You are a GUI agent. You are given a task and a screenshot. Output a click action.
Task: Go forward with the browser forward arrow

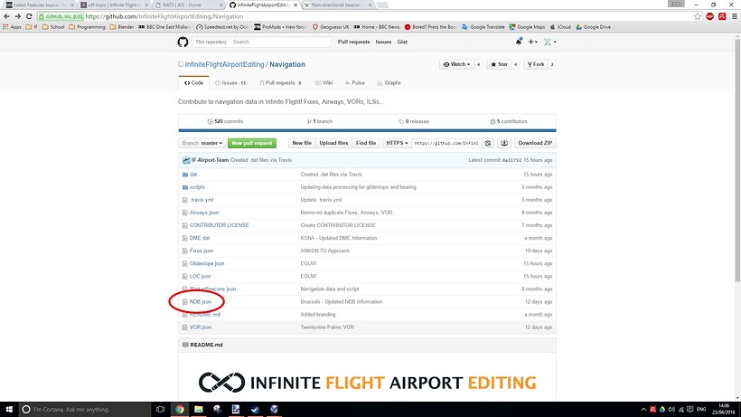18,16
